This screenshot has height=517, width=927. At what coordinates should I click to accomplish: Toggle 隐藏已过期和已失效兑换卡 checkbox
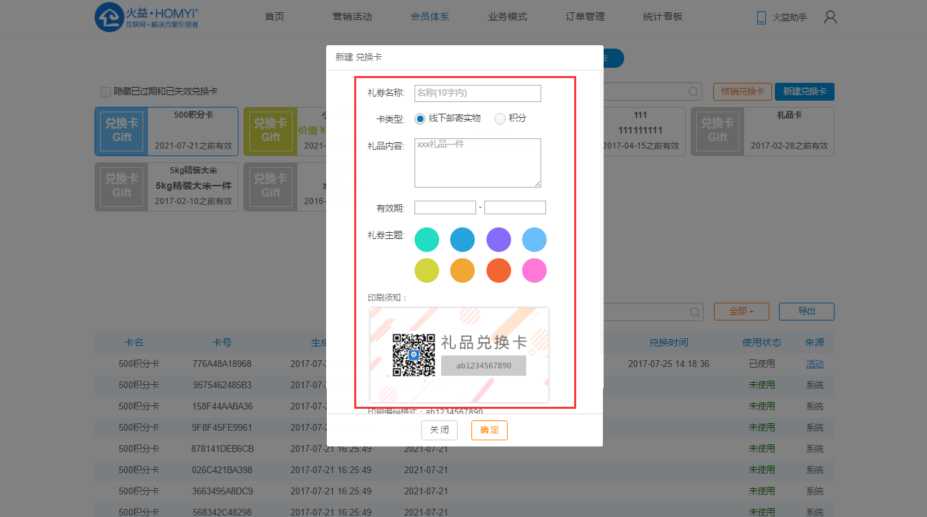click(x=106, y=92)
